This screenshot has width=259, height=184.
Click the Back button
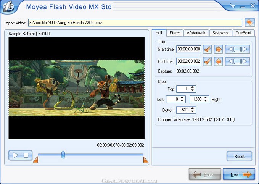coord(205,174)
